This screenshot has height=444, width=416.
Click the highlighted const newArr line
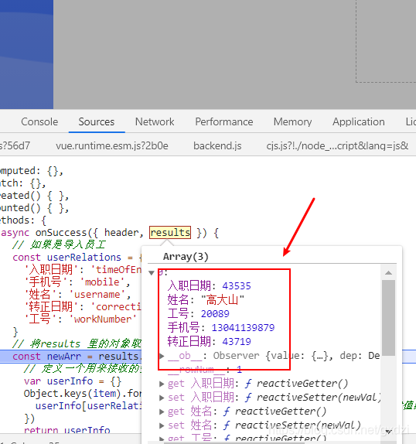pos(70,357)
